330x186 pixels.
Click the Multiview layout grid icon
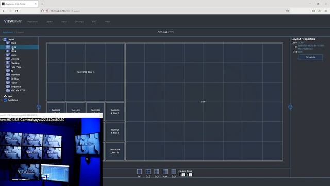[8, 75]
